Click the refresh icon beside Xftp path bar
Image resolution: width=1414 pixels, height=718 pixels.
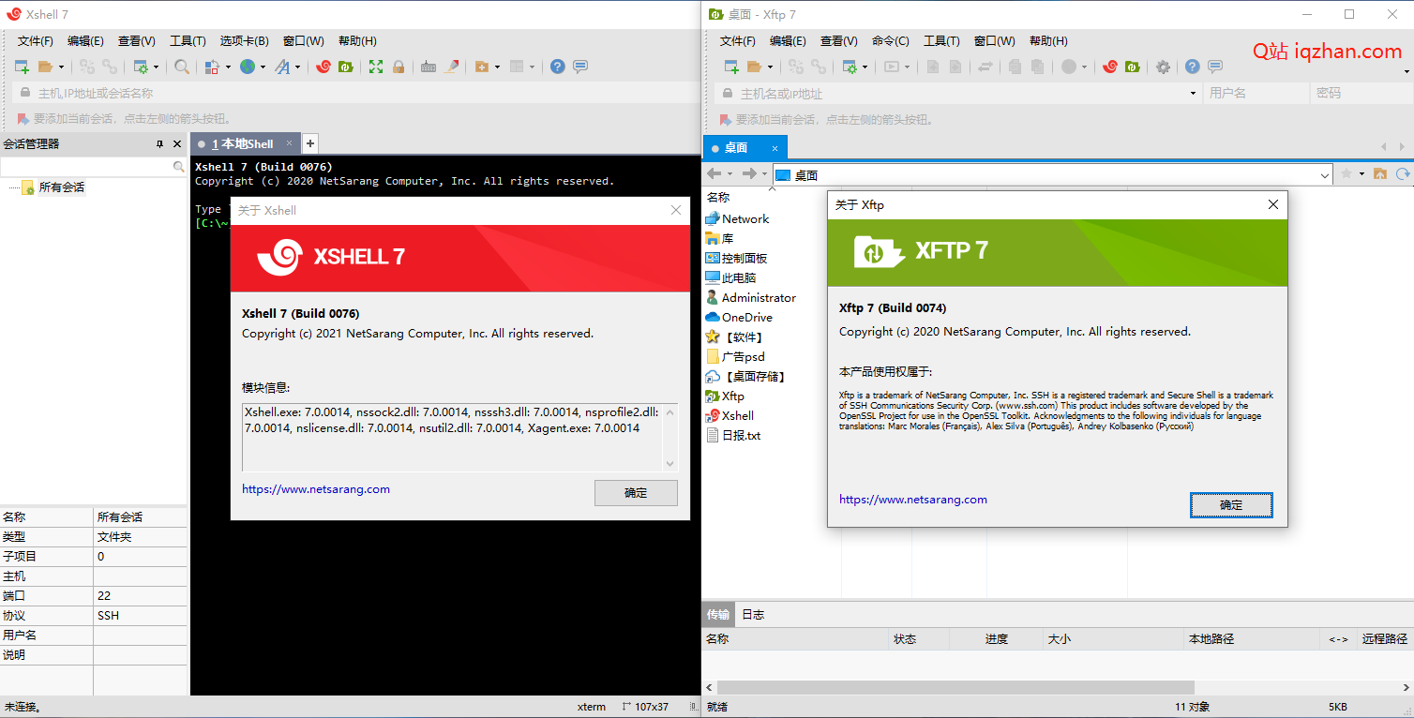point(1403,174)
